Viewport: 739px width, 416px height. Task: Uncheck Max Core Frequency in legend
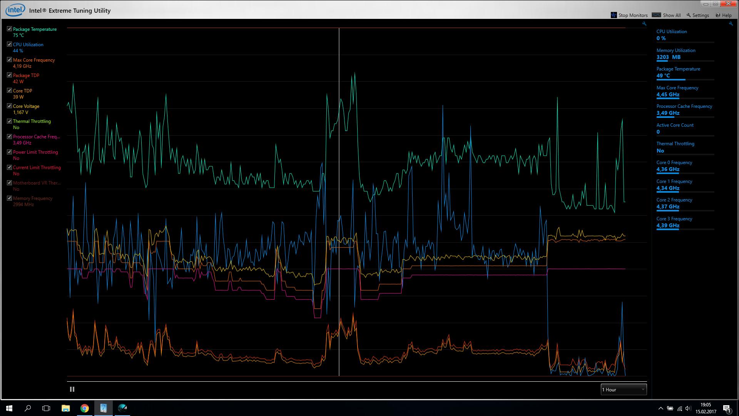click(9, 60)
